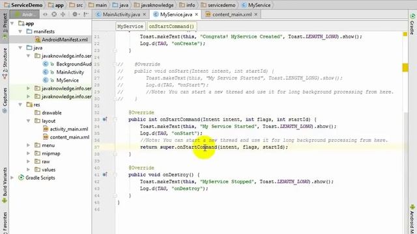The height and width of the screenshot is (234, 417).
Task: Click override gutter icon at line 33
Action: pos(105,120)
